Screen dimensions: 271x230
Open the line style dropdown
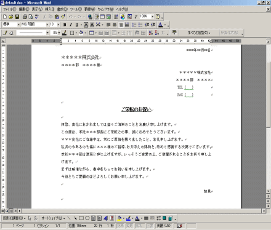pos(47,33)
